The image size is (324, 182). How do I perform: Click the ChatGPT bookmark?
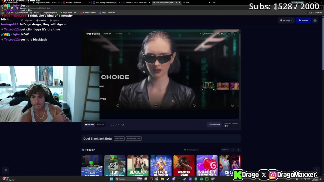click(x=34, y=13)
